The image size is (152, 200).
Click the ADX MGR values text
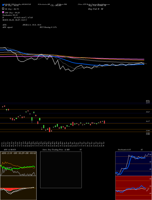[32, 25]
